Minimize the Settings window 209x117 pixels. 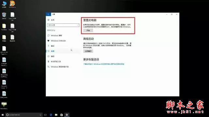pyautogui.click(x=167, y=14)
